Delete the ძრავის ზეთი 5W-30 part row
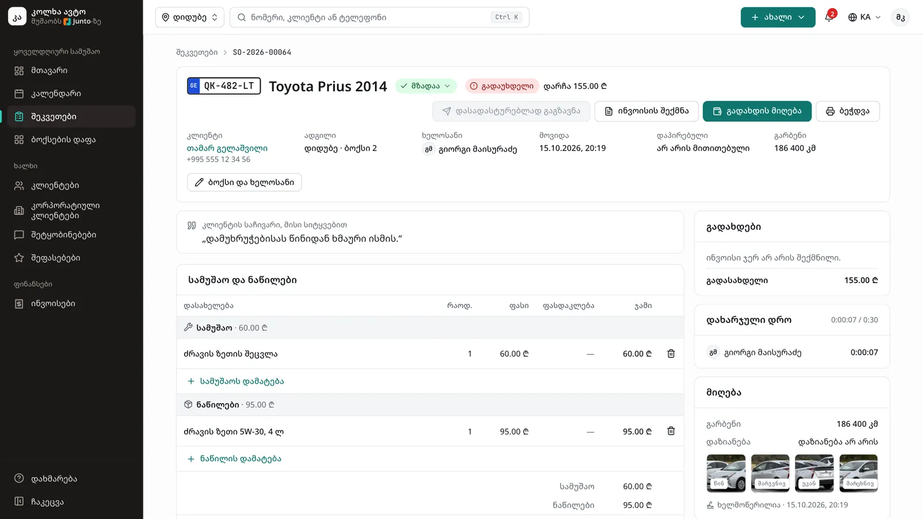 click(671, 431)
